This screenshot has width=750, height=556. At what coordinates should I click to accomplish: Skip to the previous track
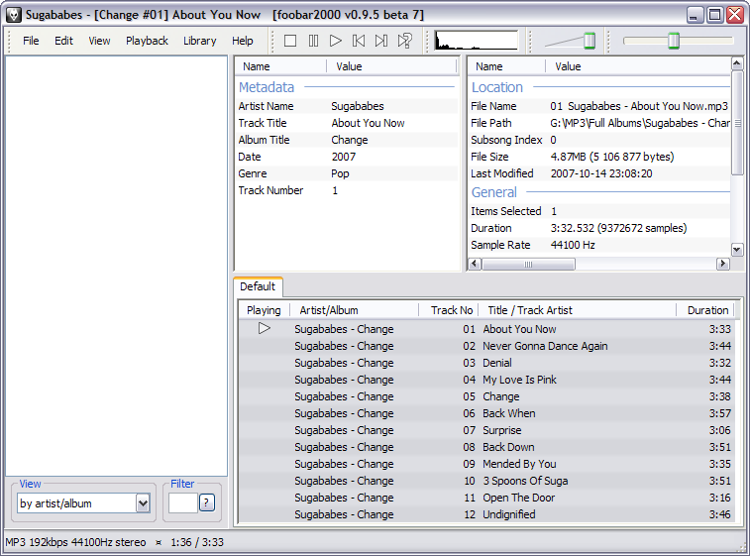tap(359, 41)
